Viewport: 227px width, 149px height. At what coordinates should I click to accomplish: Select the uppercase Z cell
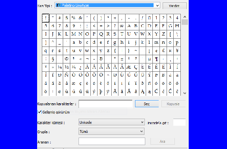click(163, 34)
